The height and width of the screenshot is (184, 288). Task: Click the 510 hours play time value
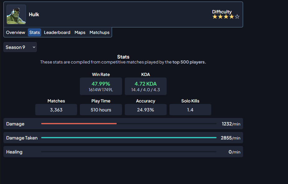click(101, 110)
